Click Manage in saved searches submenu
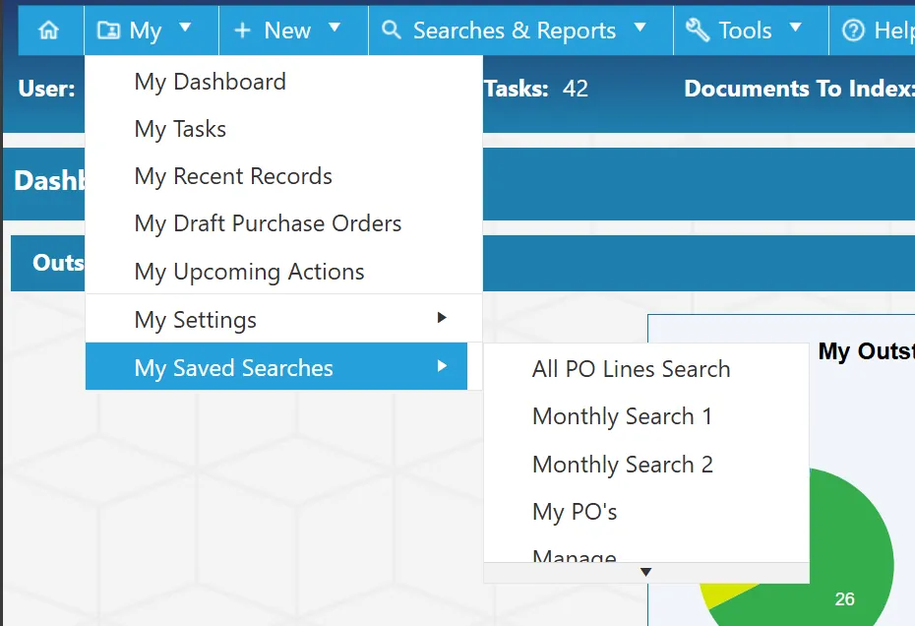The height and width of the screenshot is (626, 915). point(646,553)
